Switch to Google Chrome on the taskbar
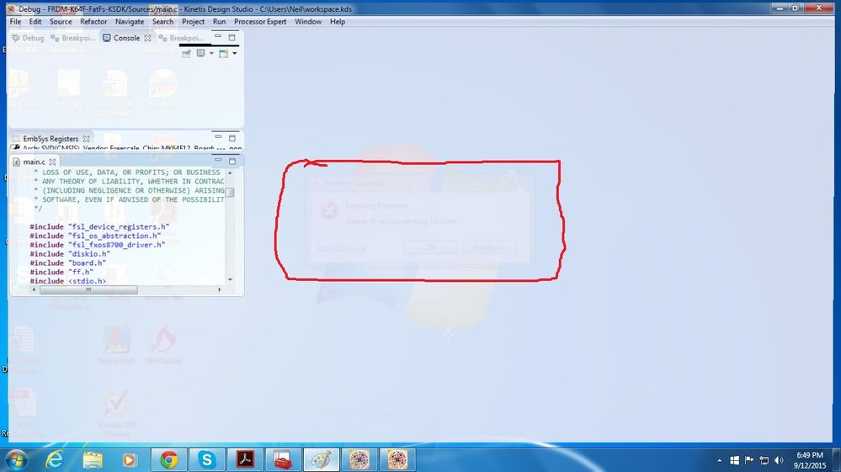841x472 pixels. point(169,459)
